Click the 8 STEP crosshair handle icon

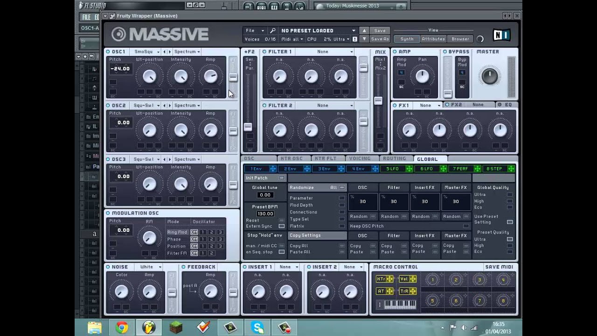[x=512, y=168]
